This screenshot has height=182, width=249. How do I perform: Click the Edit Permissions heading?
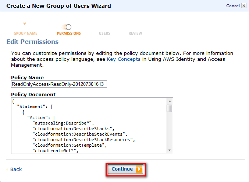[x=32, y=42]
